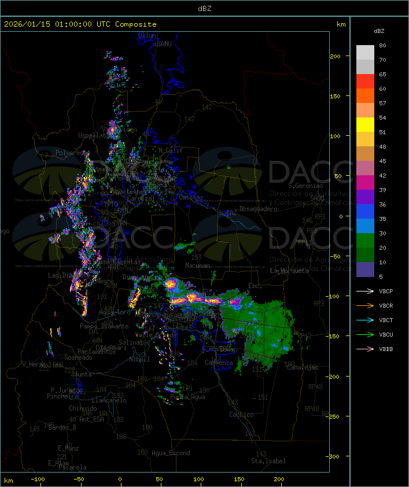Click the Agua_Escond map label
The width and height of the screenshot is (409, 487).
click(x=171, y=453)
